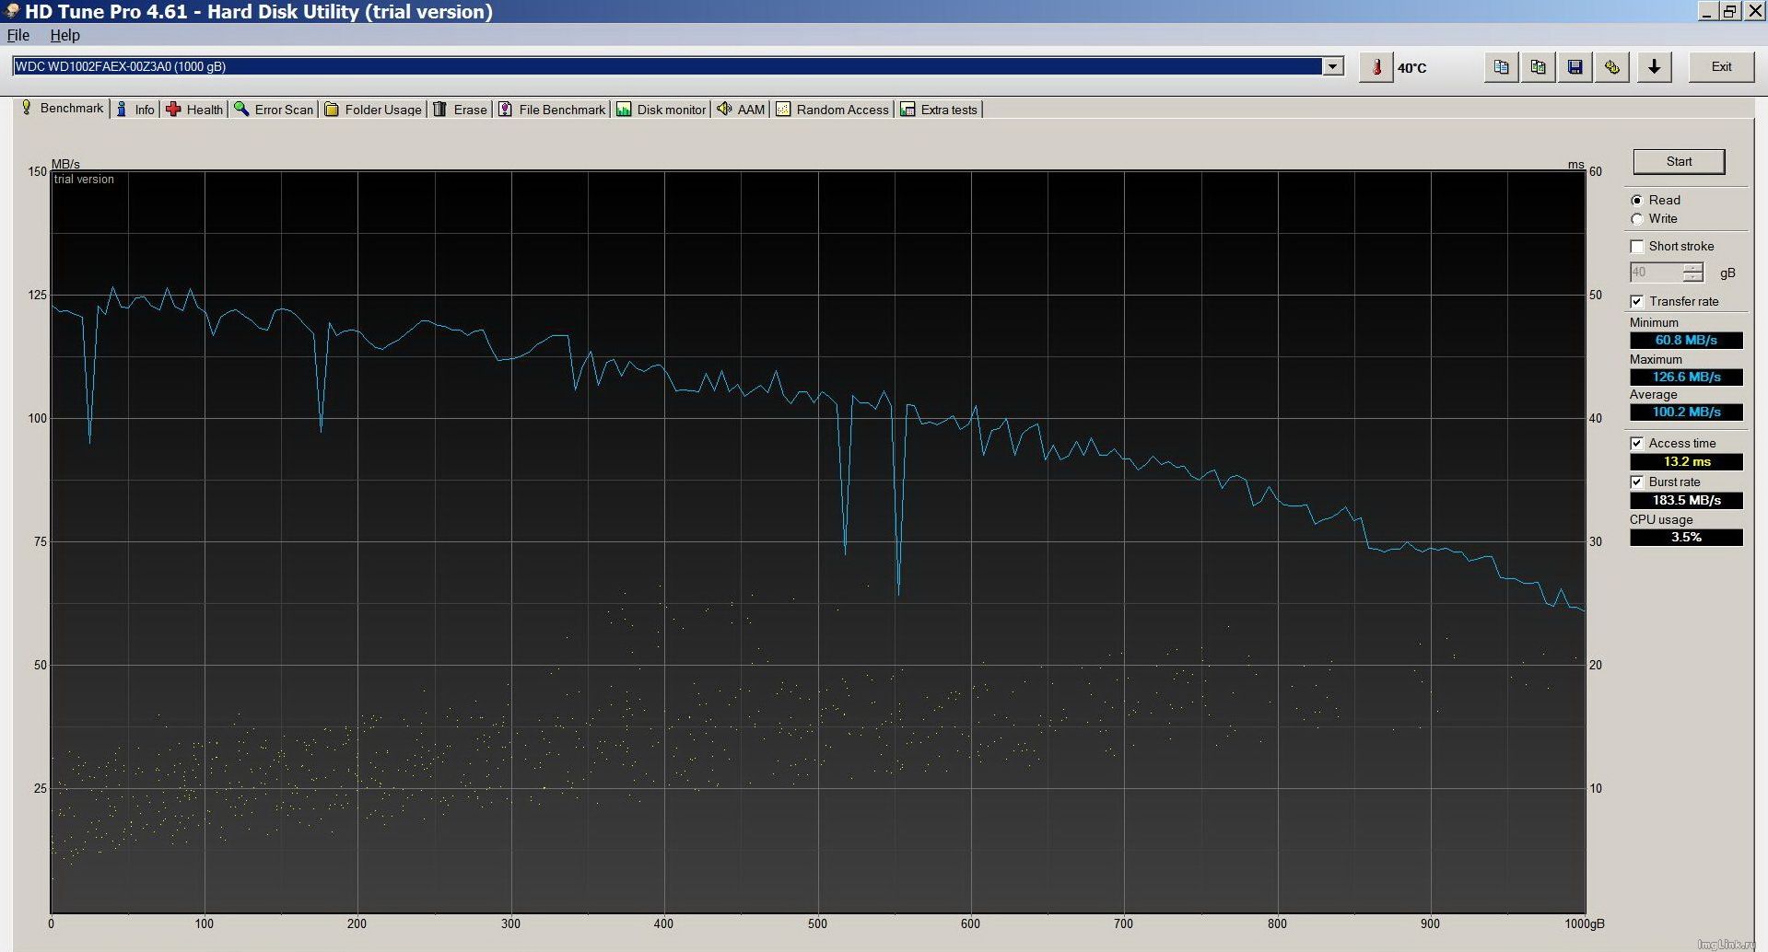Open the AAM tab

(741, 110)
